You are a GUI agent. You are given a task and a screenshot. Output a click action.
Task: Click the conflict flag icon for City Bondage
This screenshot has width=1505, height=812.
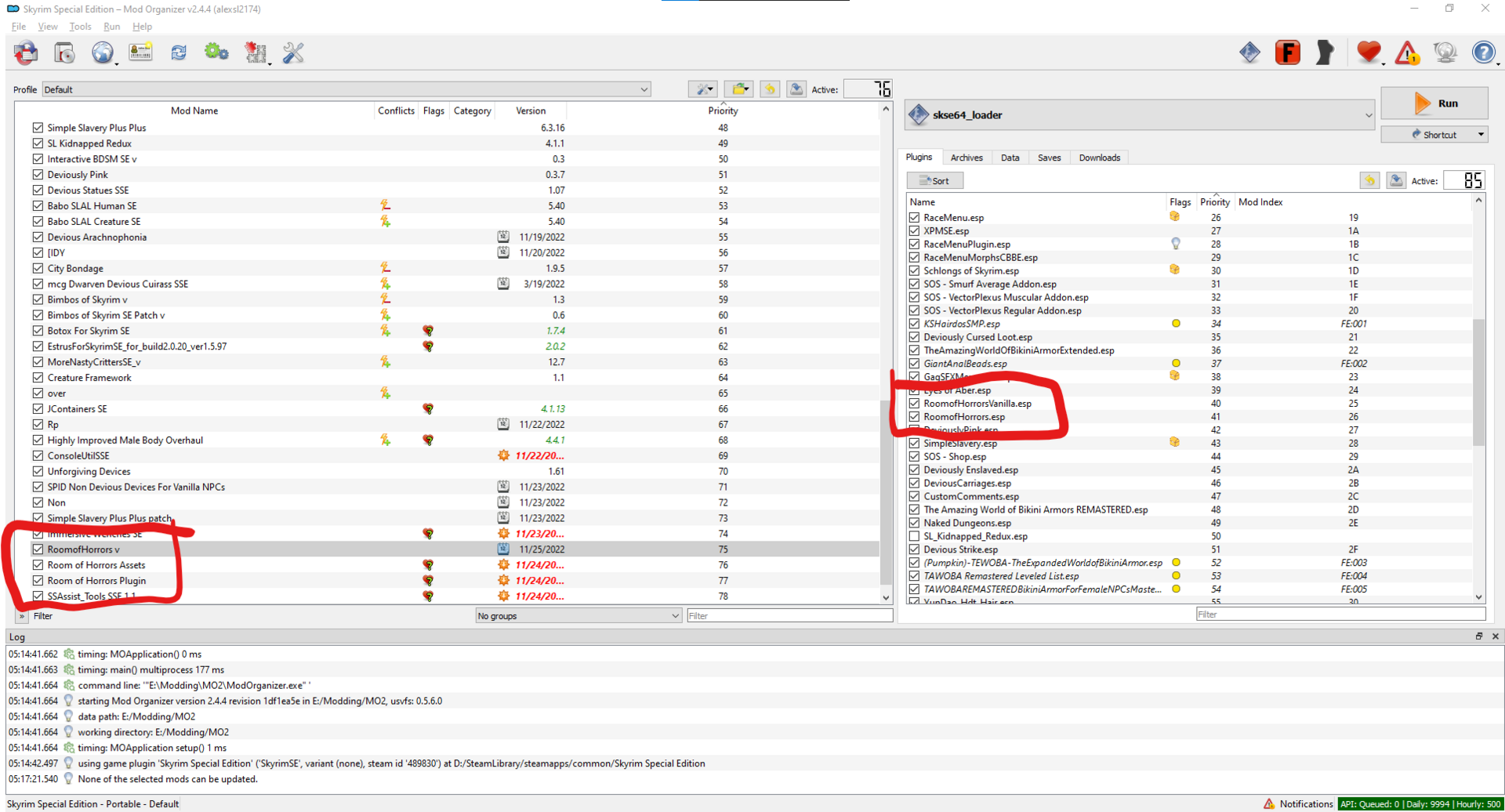[x=385, y=268]
